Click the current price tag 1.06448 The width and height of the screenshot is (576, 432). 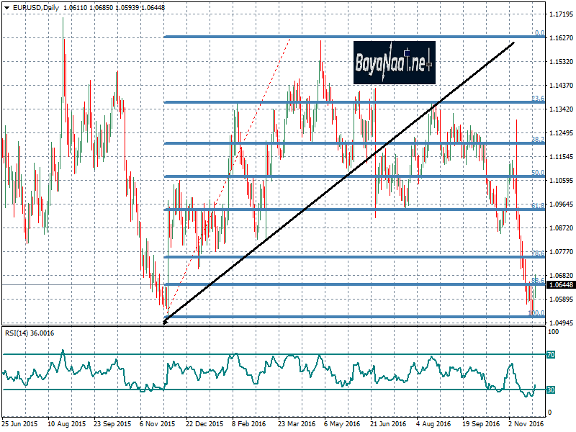pyautogui.click(x=561, y=285)
